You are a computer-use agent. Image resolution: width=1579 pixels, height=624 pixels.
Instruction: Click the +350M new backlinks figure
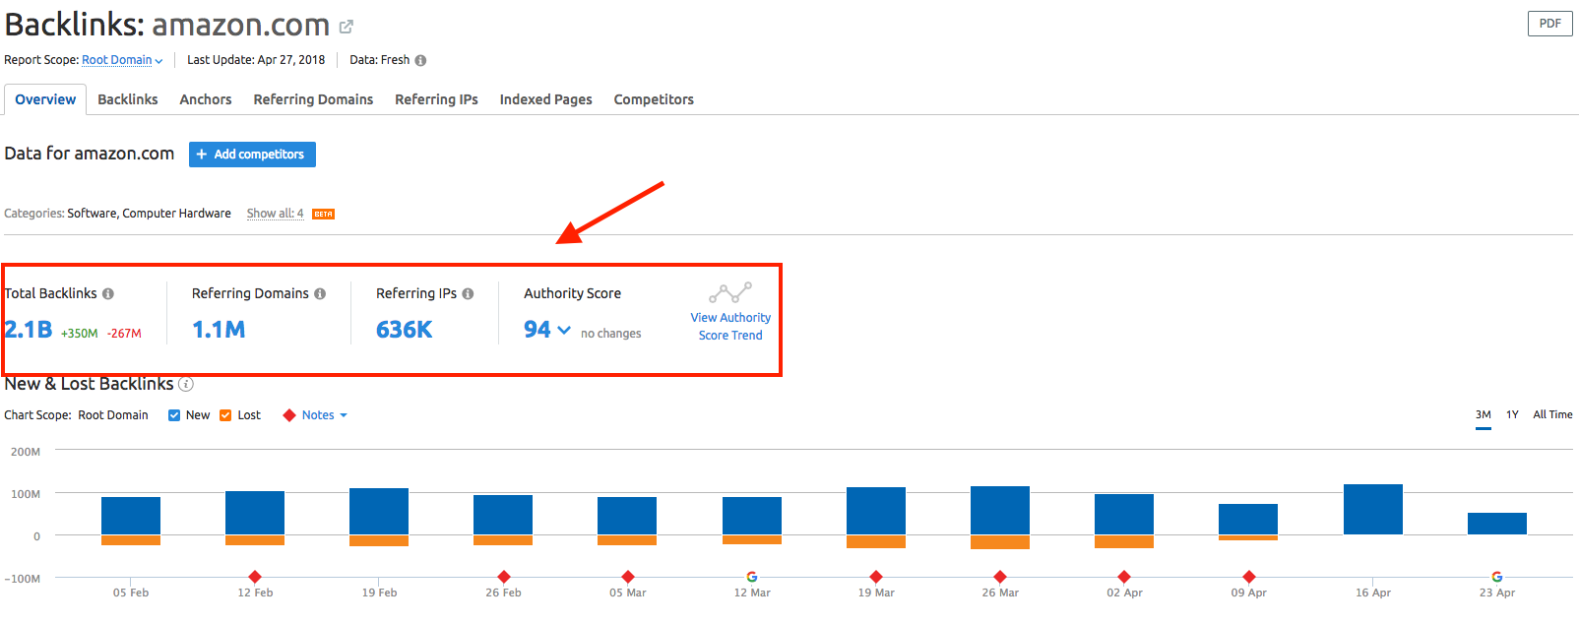tap(80, 334)
